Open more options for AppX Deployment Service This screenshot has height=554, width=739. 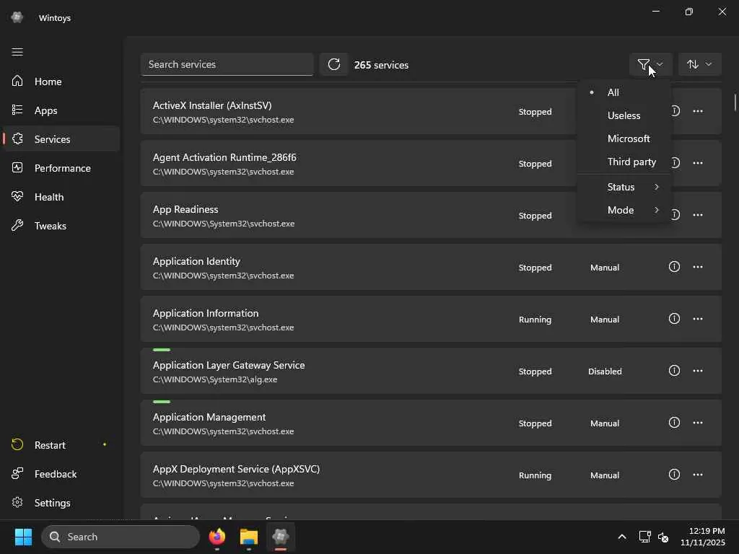coord(698,475)
